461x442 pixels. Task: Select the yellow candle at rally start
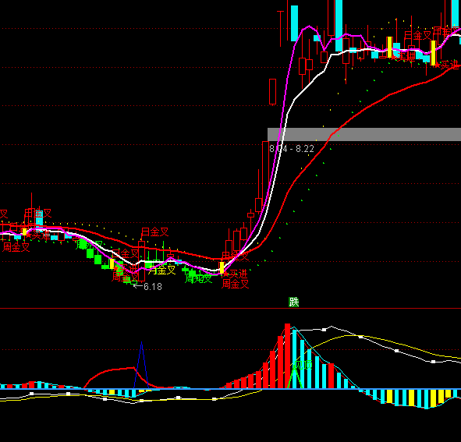[x=222, y=267]
